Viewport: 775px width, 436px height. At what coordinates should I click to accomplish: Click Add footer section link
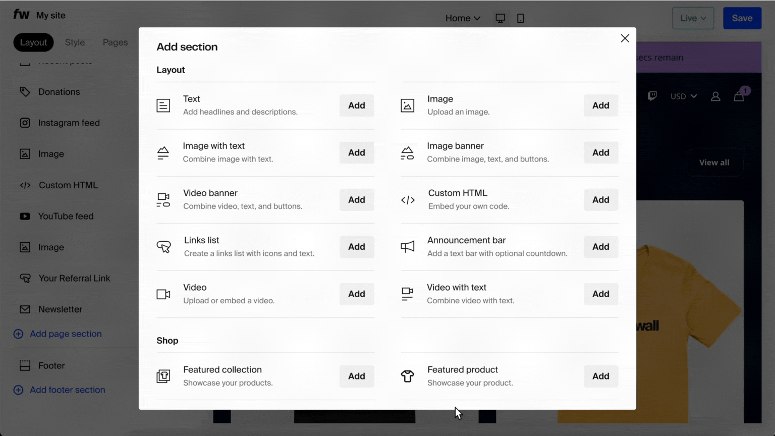point(67,390)
